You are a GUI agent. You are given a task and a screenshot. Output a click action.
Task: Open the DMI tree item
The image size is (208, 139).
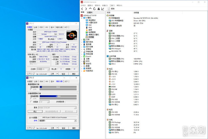coord(89,25)
